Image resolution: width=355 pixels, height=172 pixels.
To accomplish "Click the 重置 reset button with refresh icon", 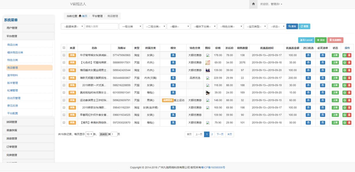I will pyautogui.click(x=304, y=26).
